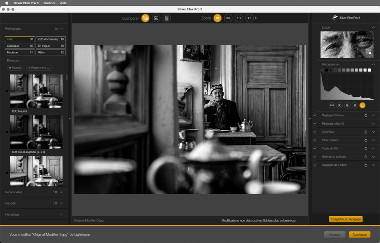Viewport: 380px width, 243px height.
Task: Filter presets by Récemment used
Action: point(39,68)
